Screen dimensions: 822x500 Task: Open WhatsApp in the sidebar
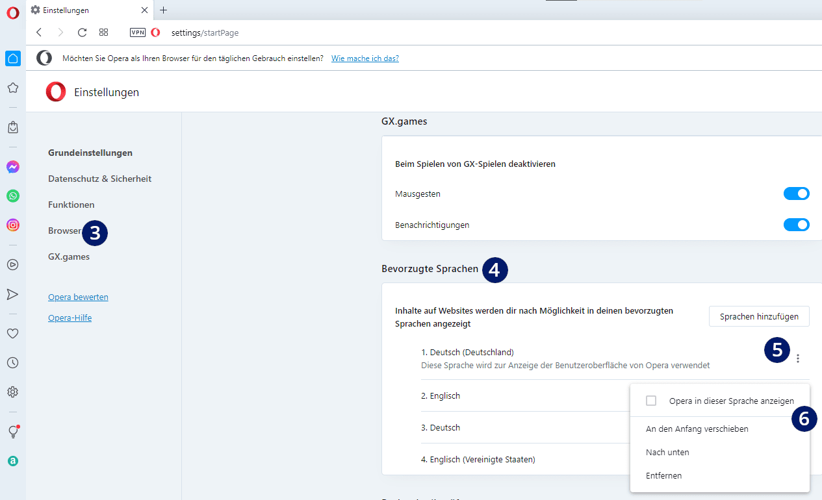[x=13, y=195]
